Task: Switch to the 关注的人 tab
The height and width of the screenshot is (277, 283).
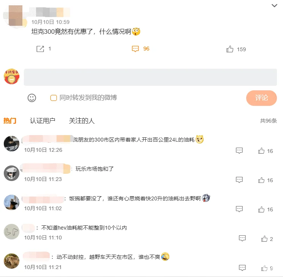Action: click(x=82, y=121)
